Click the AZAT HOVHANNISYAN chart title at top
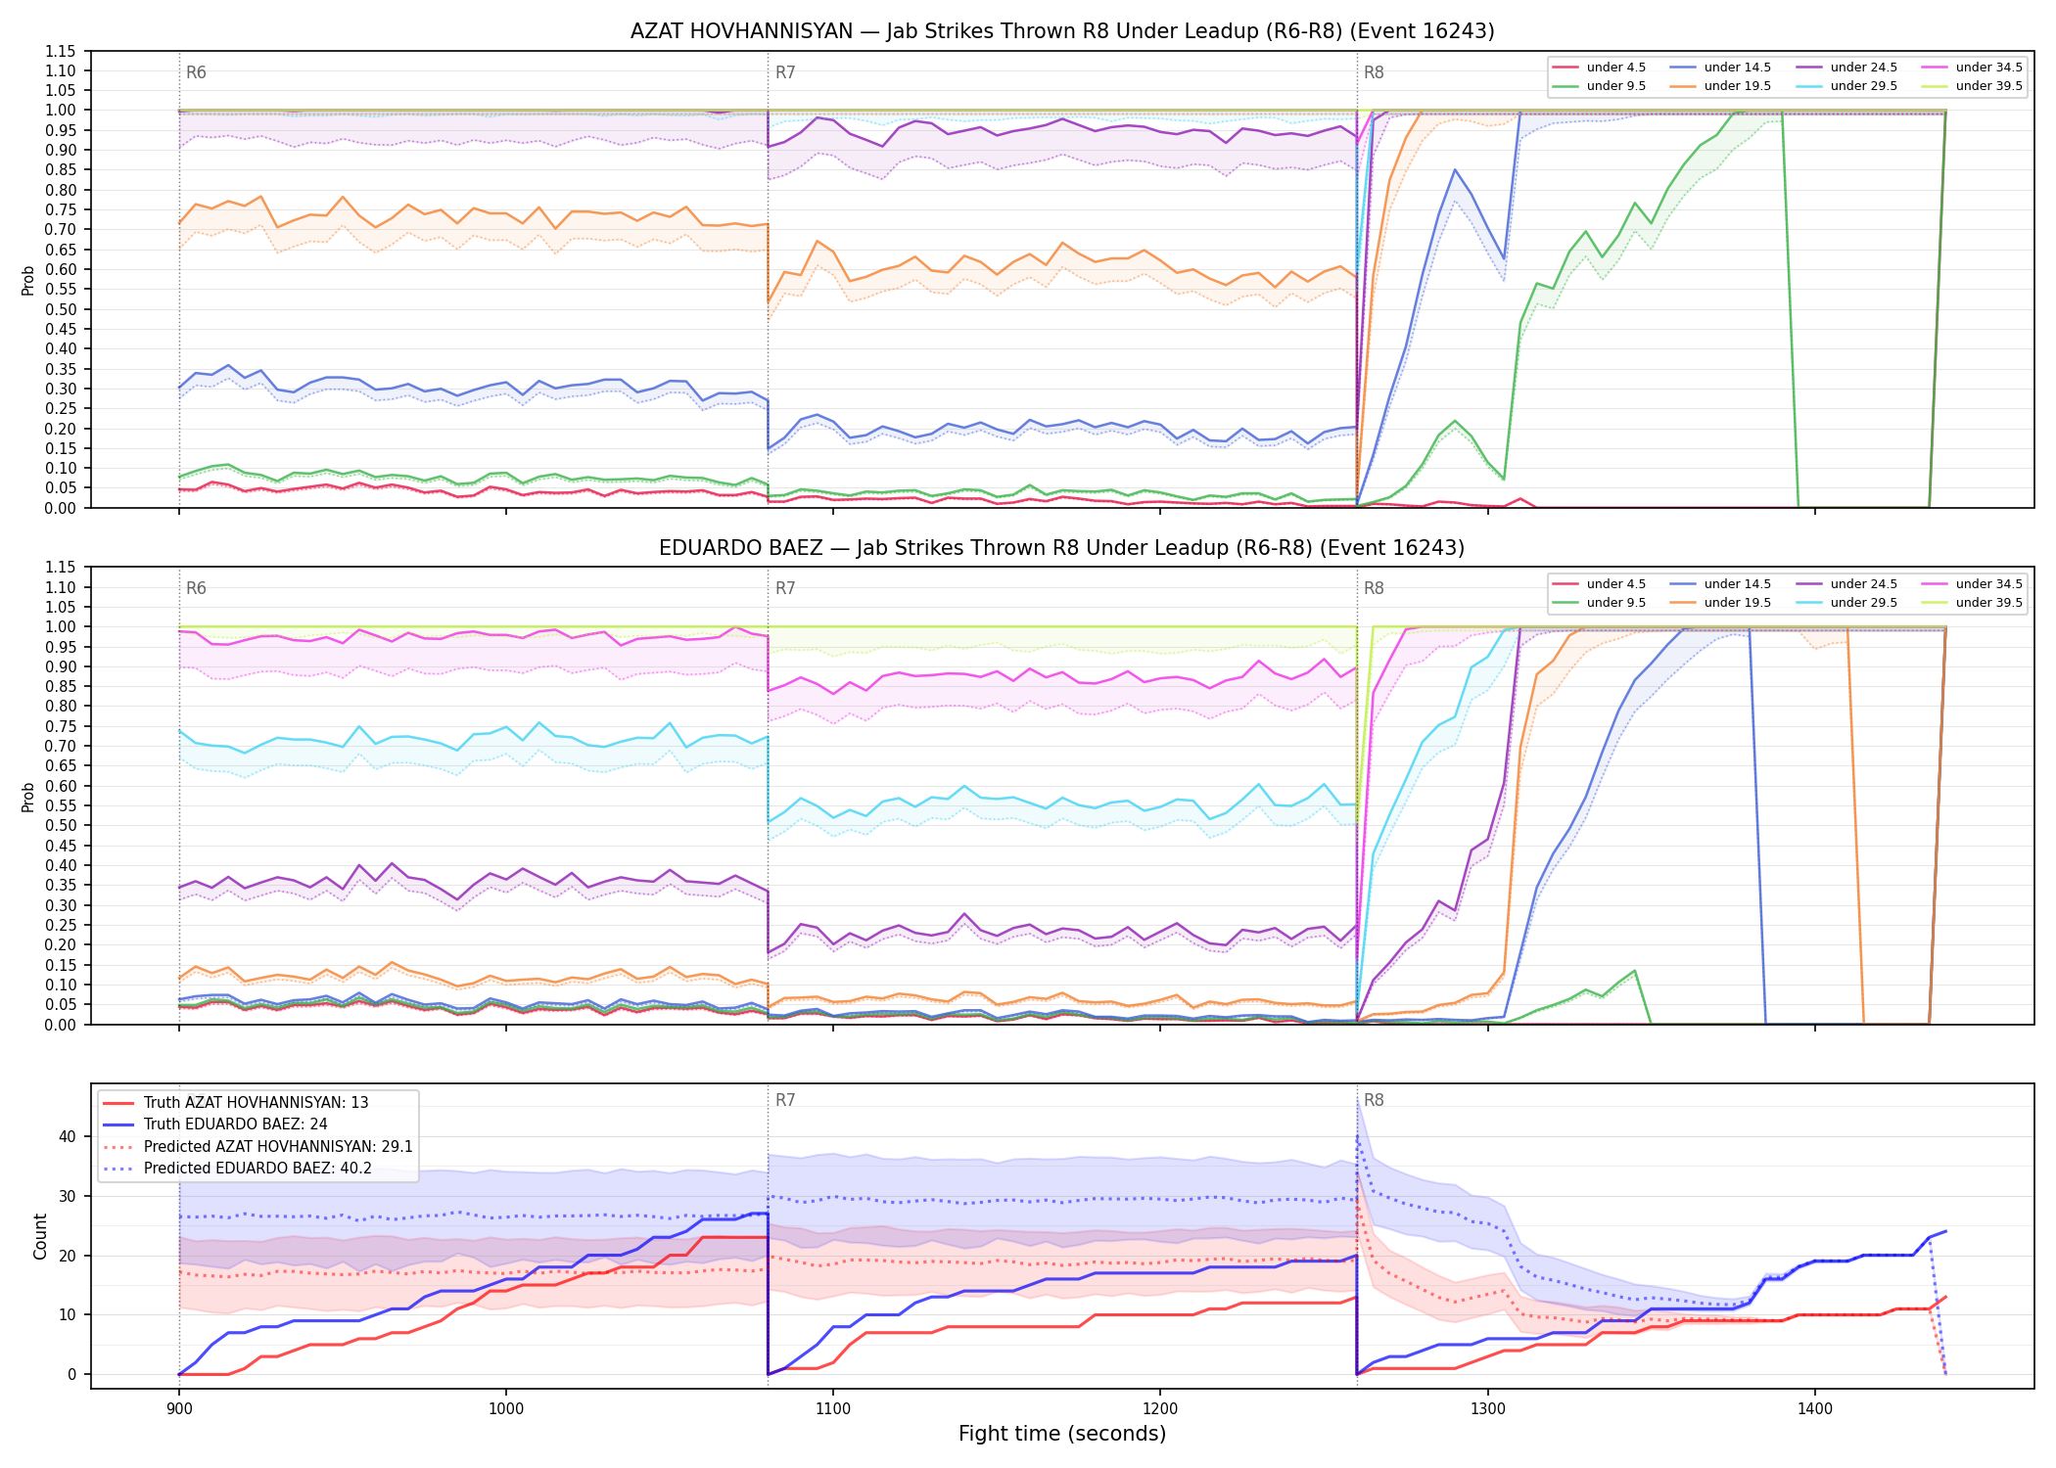The image size is (2056, 1468). 1062,31
